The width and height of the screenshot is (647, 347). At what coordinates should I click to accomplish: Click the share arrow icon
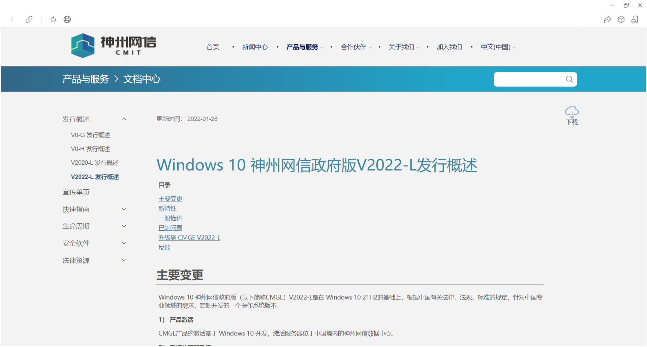point(607,20)
